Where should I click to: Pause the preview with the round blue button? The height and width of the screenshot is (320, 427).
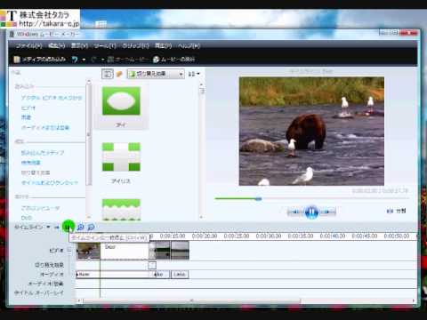point(311,212)
